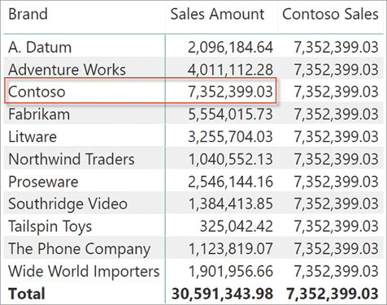
Task: Click Contoso Sales value in Wide World Importers row
Action: [x=336, y=271]
